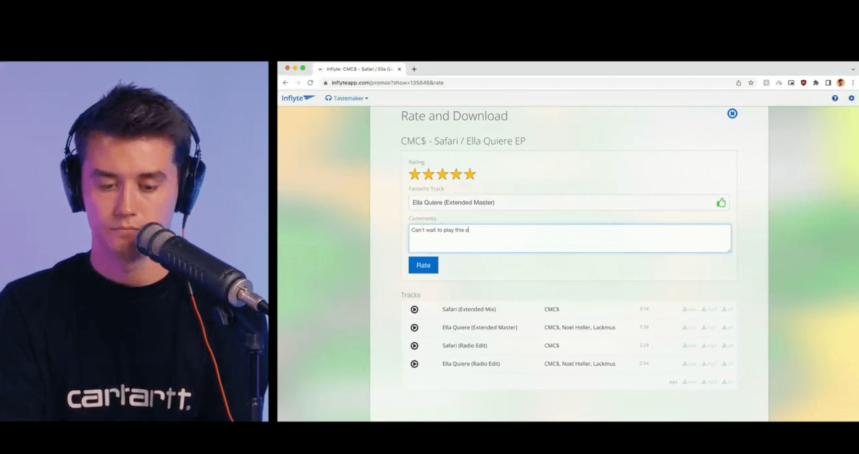
Task: Download wav of Safari (Radio Edit)
Action: point(690,346)
